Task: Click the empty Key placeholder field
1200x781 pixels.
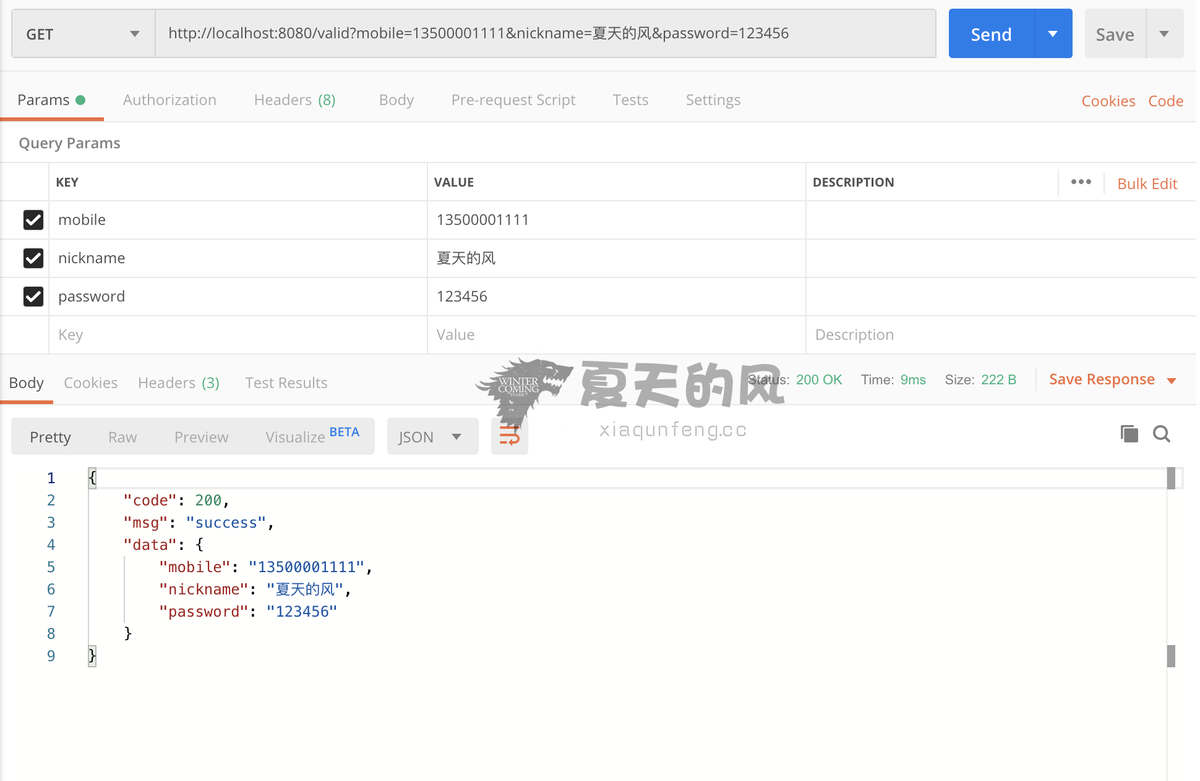Action: pyautogui.click(x=238, y=335)
